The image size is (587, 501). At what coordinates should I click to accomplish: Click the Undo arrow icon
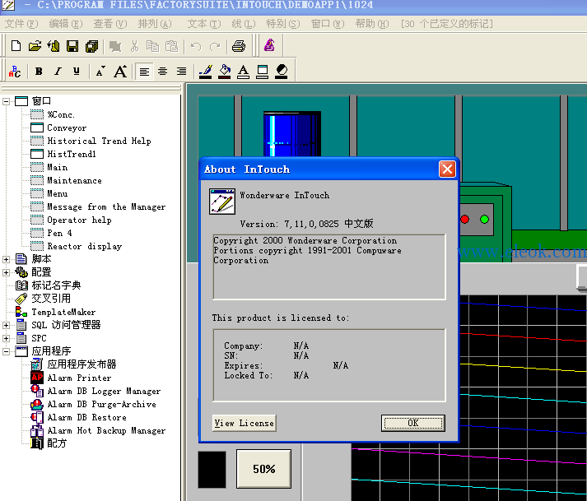pyautogui.click(x=196, y=46)
